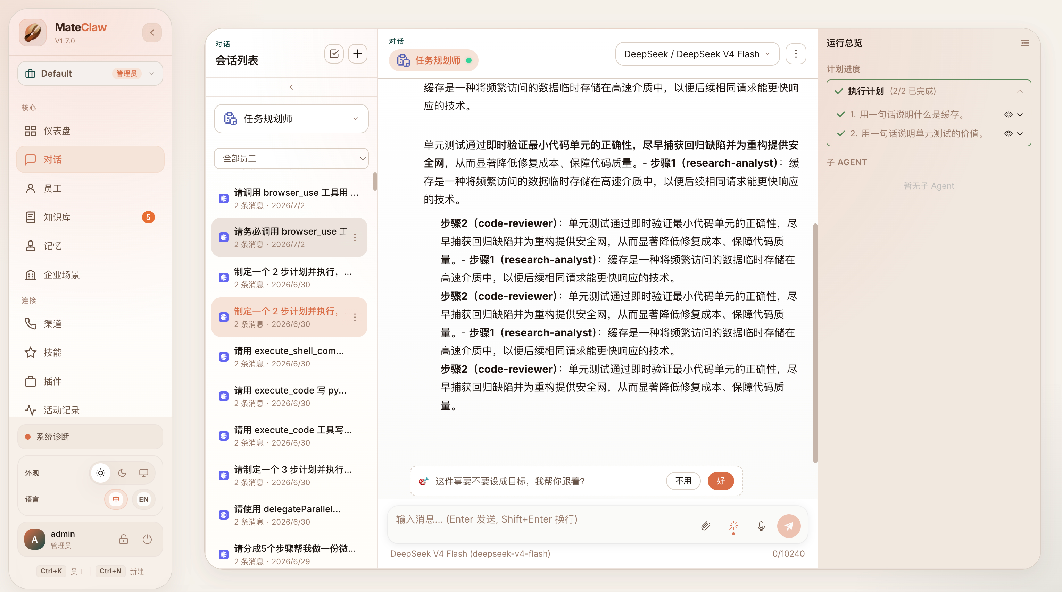The height and width of the screenshot is (592, 1062).
Task: Open more options for highlighted 制定一个 2 步计划并执行 conversation
Action: tap(355, 317)
